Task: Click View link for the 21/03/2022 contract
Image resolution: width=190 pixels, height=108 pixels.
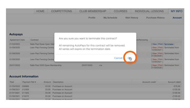Action: point(154,44)
